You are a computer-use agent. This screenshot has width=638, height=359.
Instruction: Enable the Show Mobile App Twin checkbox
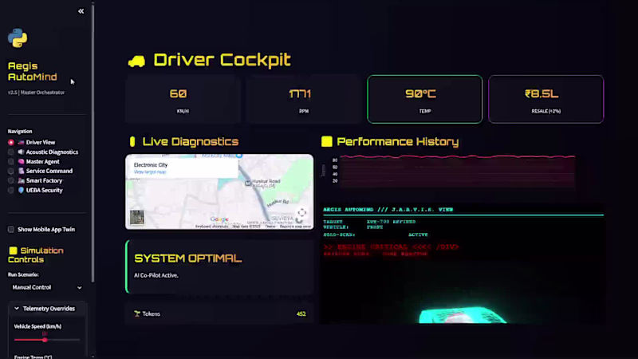11,230
